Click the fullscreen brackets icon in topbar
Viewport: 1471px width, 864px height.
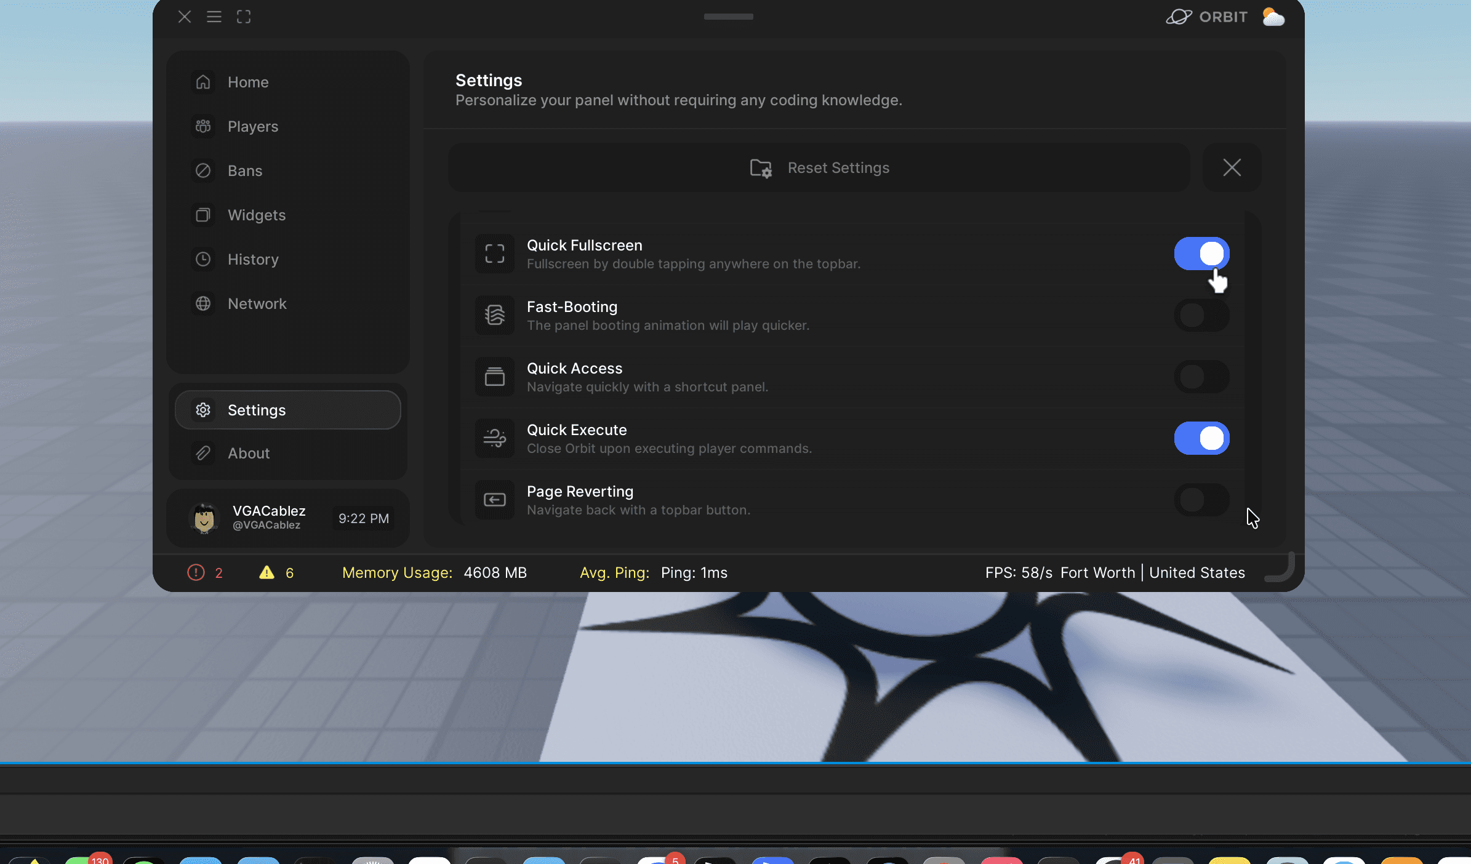coord(244,17)
